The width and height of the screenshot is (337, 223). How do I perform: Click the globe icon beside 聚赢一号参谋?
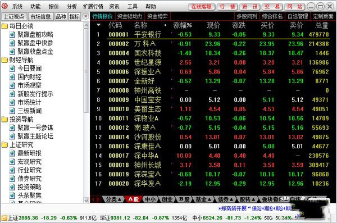[12, 128]
